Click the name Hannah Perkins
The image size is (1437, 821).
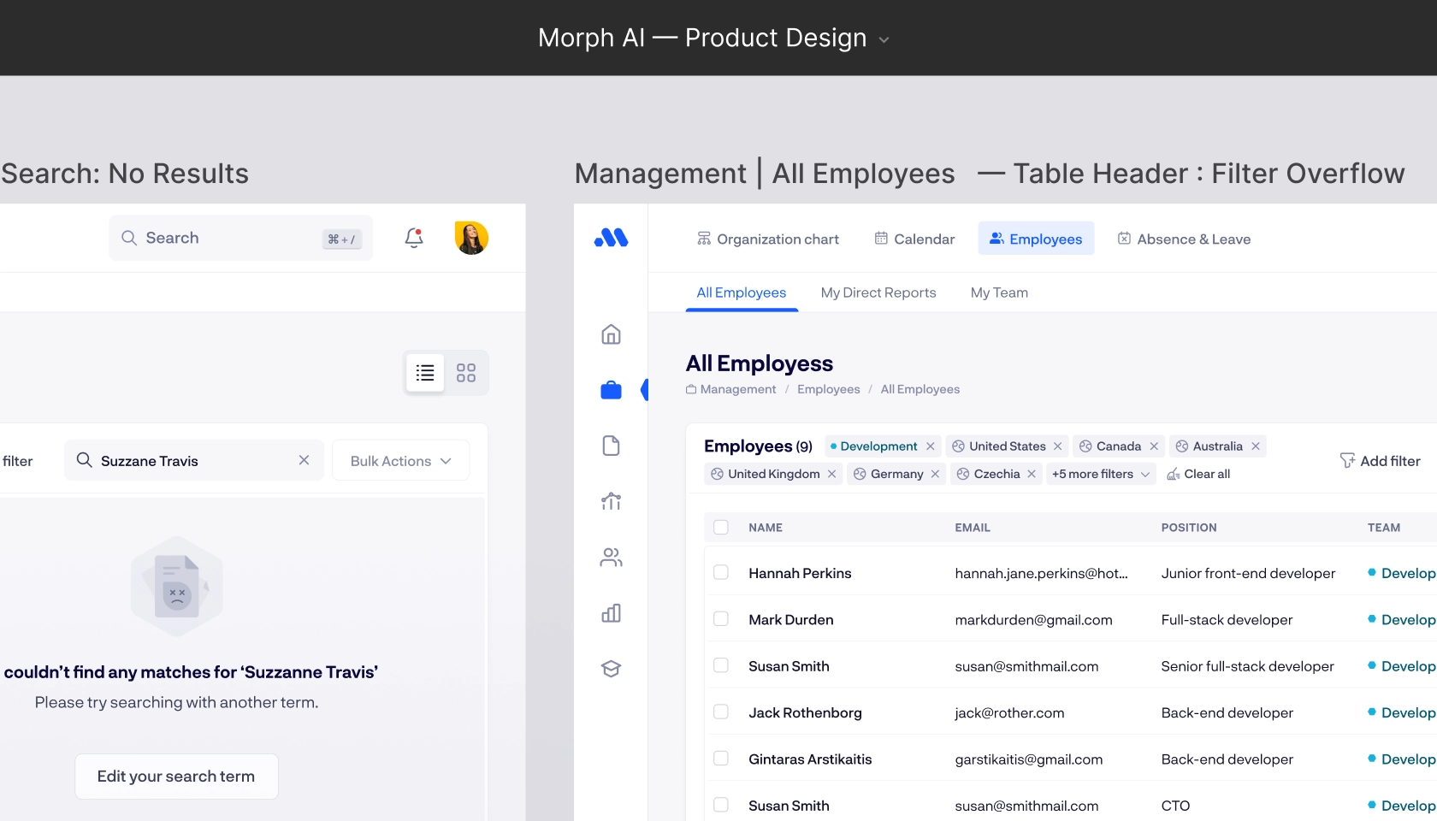point(800,573)
